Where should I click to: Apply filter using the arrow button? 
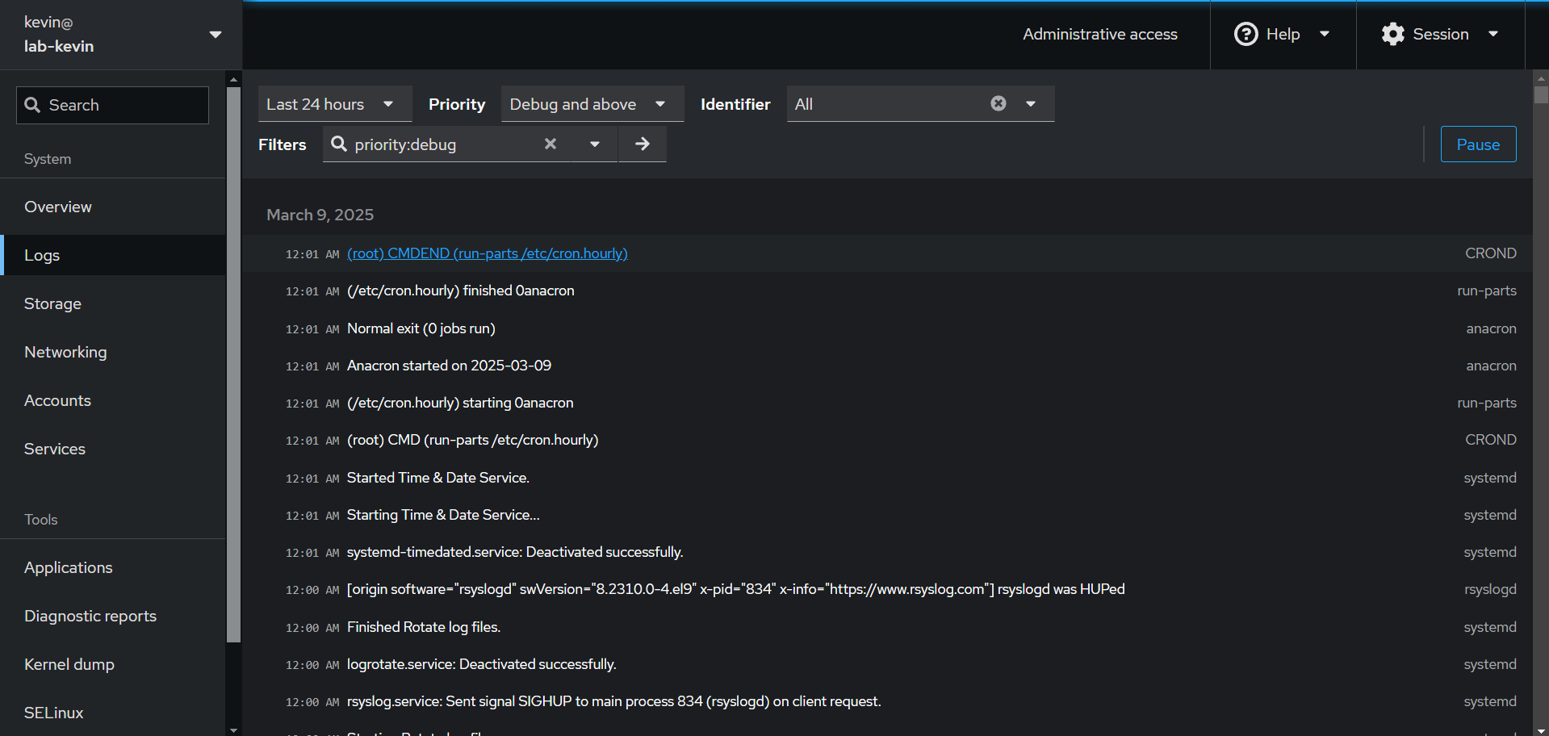click(x=643, y=144)
